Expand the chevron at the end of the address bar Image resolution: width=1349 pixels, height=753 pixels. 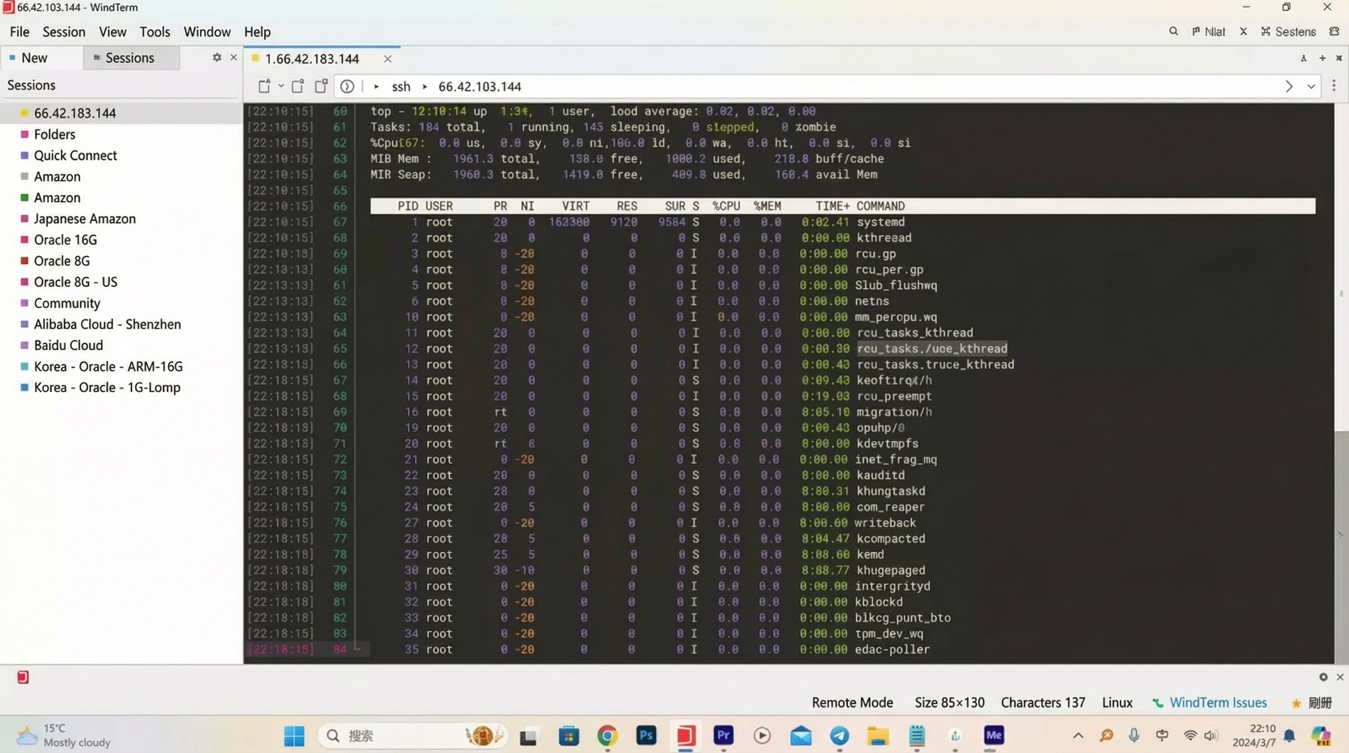point(1311,86)
